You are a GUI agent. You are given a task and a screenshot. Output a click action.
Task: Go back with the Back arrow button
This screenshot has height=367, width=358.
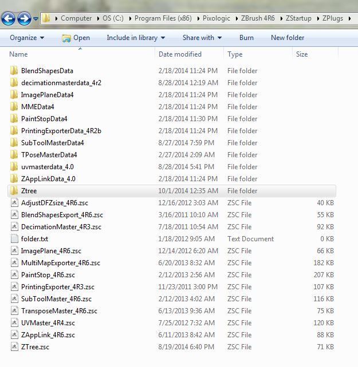click(8, 18)
